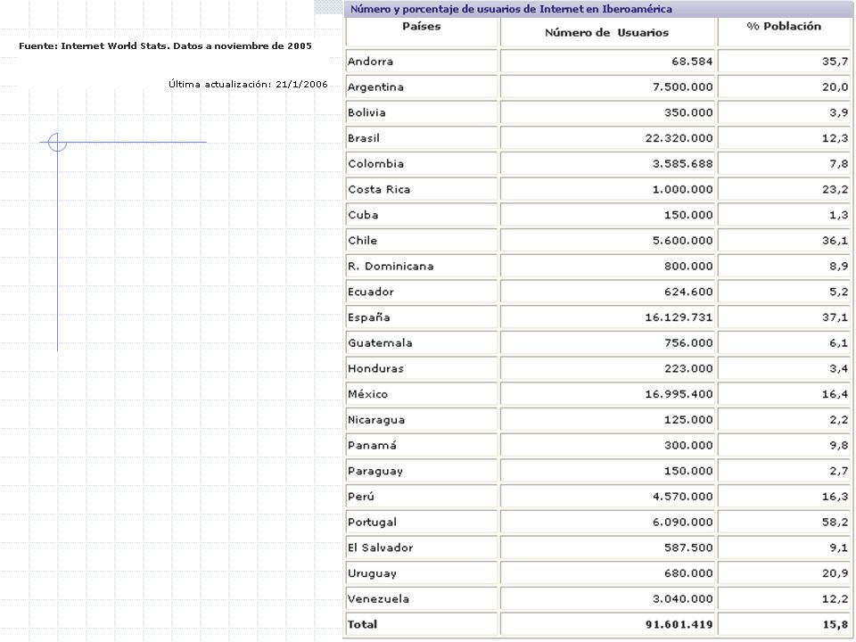856x642 pixels.
Task: Click the Última actualización: 21/1/2006 text
Action: pyautogui.click(x=248, y=84)
